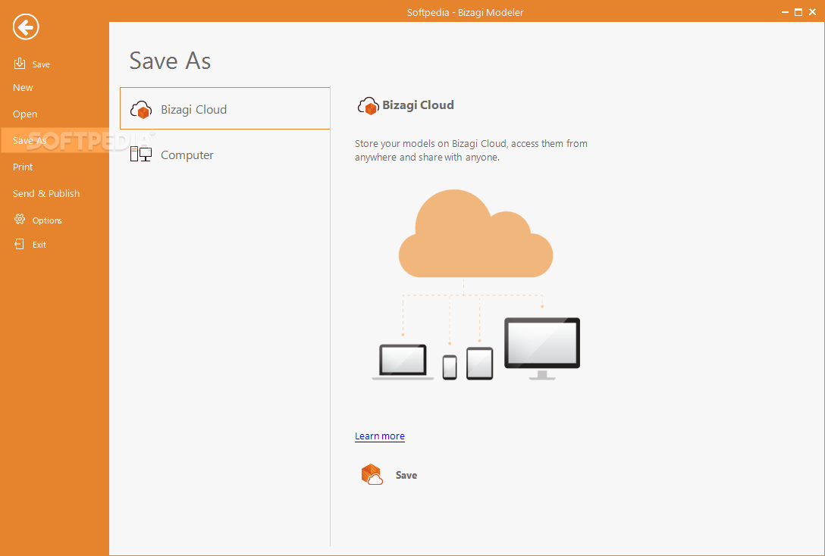Open Send & Publish section
The width and height of the screenshot is (825, 556).
46,193
